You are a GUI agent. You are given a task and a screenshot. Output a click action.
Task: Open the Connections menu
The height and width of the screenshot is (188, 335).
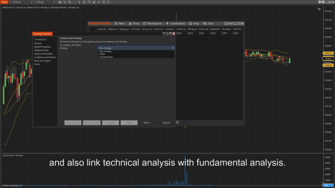point(176,23)
